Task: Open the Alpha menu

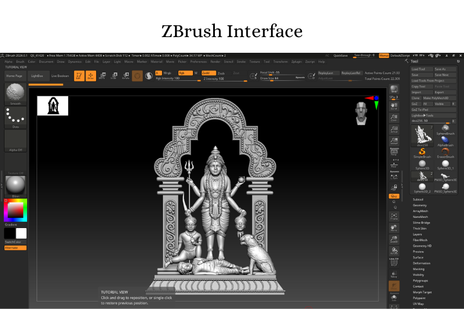Action: tap(8, 61)
